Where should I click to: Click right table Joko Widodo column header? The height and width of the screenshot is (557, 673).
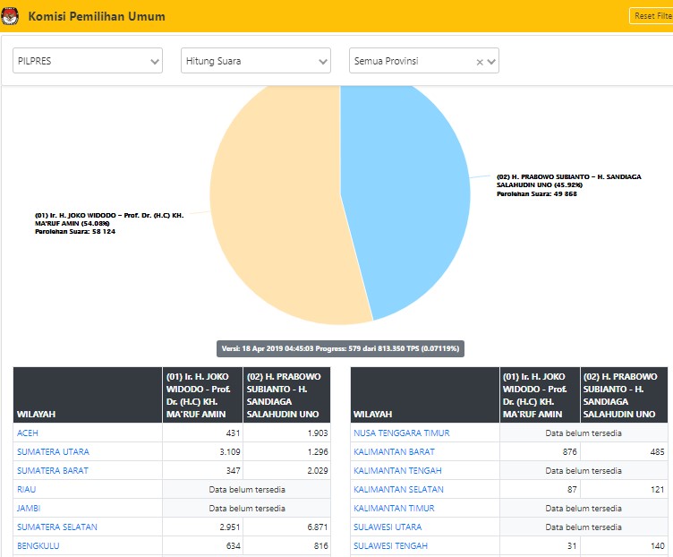tap(540, 395)
